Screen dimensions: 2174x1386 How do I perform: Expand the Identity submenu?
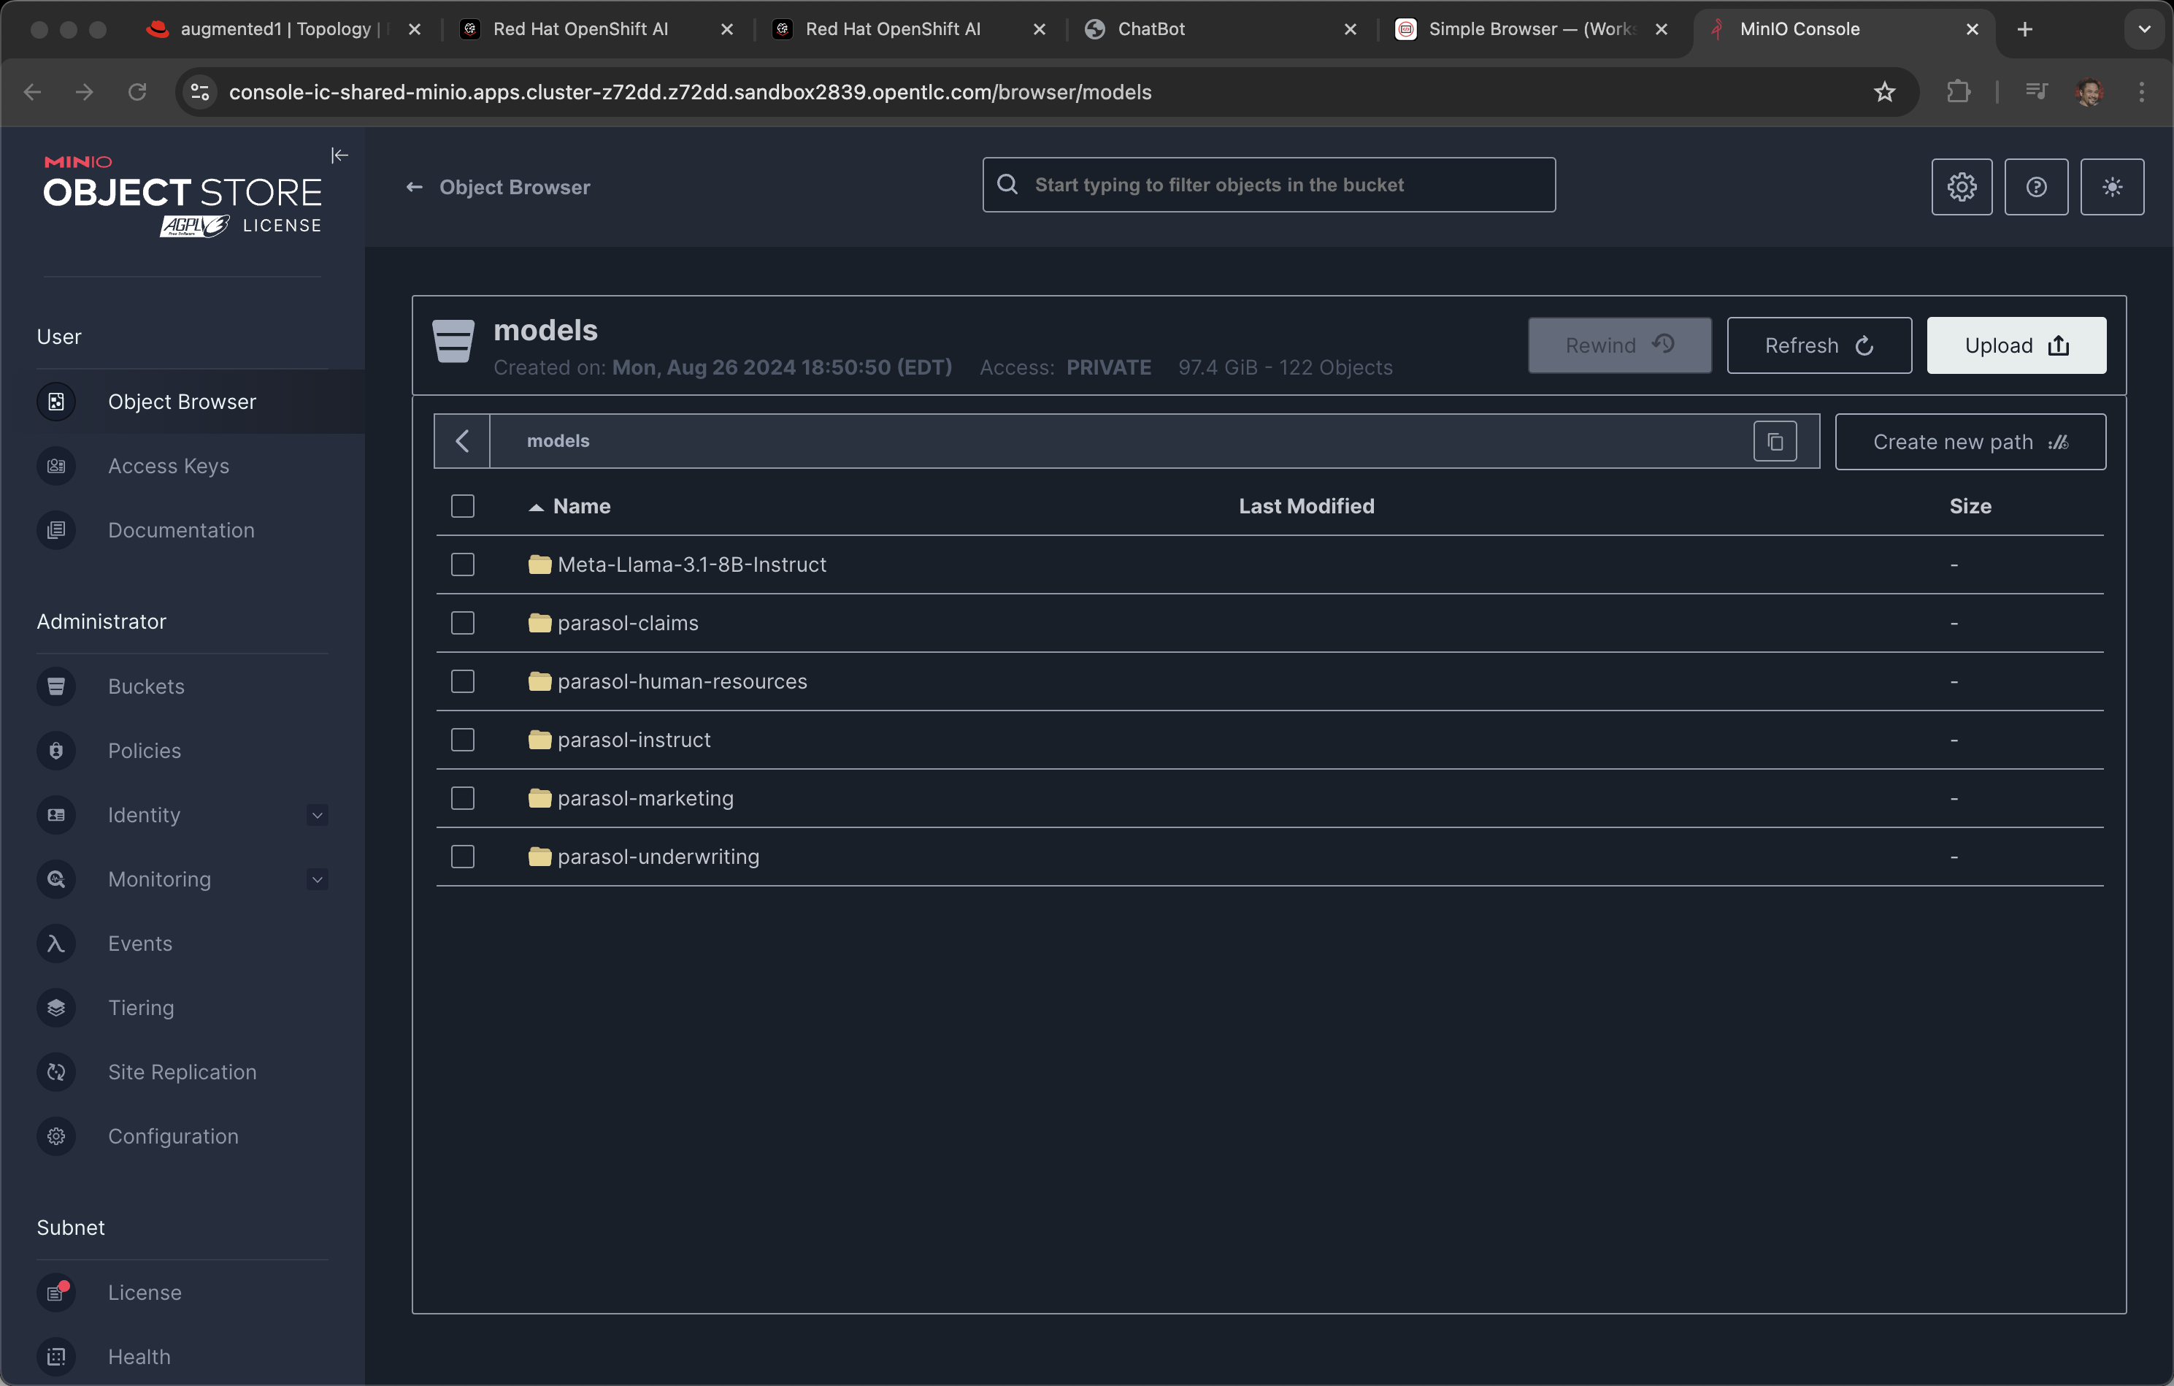point(317,816)
